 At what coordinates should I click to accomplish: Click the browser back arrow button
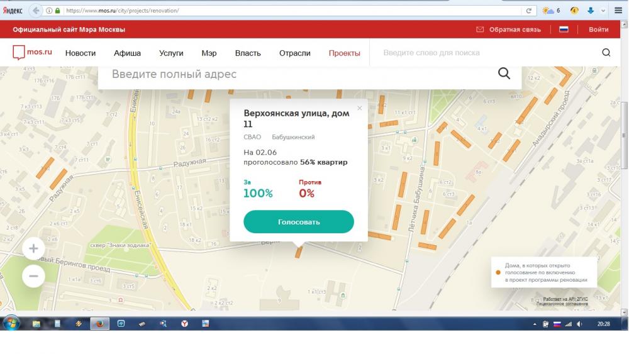click(35, 11)
